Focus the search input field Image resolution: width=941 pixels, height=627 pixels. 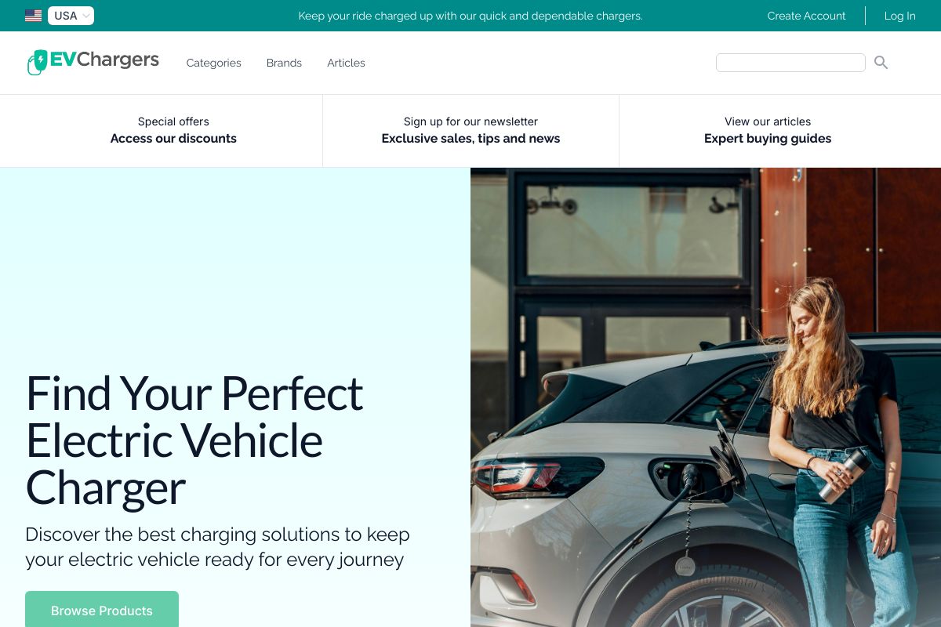pyautogui.click(x=790, y=63)
